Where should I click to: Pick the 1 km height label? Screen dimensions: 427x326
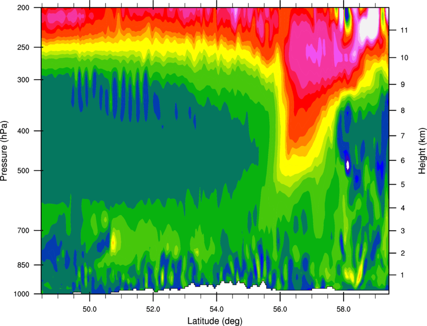point(402,275)
